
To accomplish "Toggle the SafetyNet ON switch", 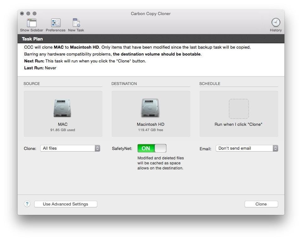I will [152, 148].
